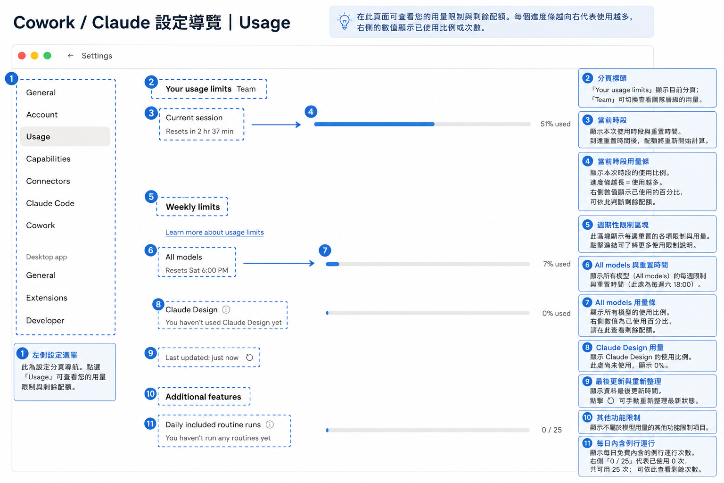
Task: Click Resets in 2 hr 37 min text
Action: [x=199, y=131]
